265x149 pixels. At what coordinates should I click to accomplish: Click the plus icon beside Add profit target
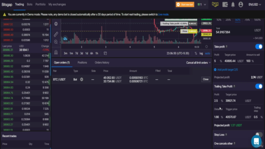coord(215,70)
